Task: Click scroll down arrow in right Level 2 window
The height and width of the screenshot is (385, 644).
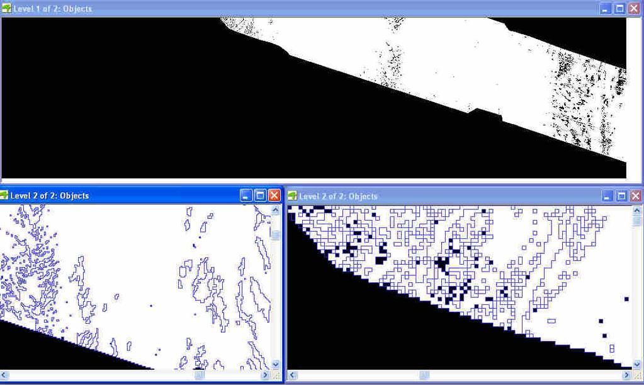Action: [x=637, y=364]
